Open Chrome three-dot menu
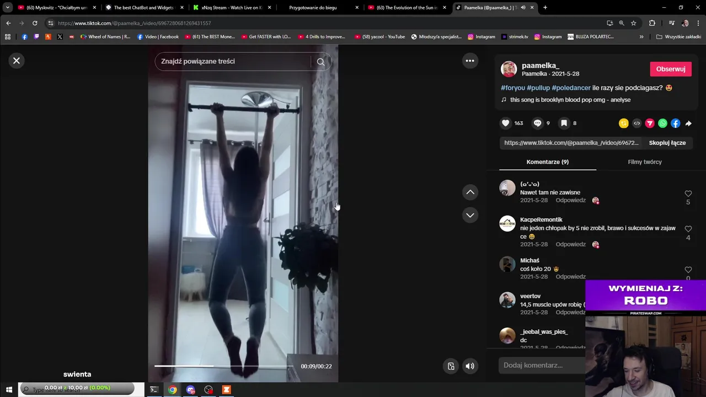This screenshot has width=706, height=397. [698, 23]
